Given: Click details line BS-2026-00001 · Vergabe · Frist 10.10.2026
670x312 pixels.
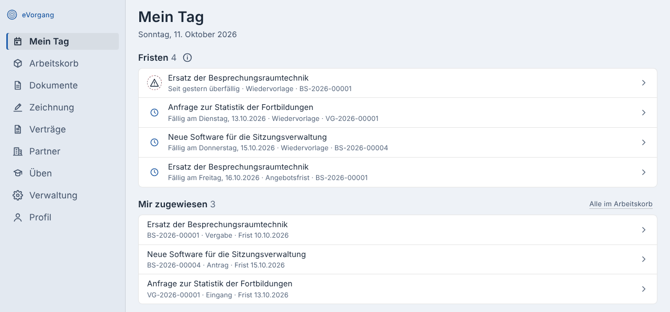Looking at the screenshot, I should [218, 236].
